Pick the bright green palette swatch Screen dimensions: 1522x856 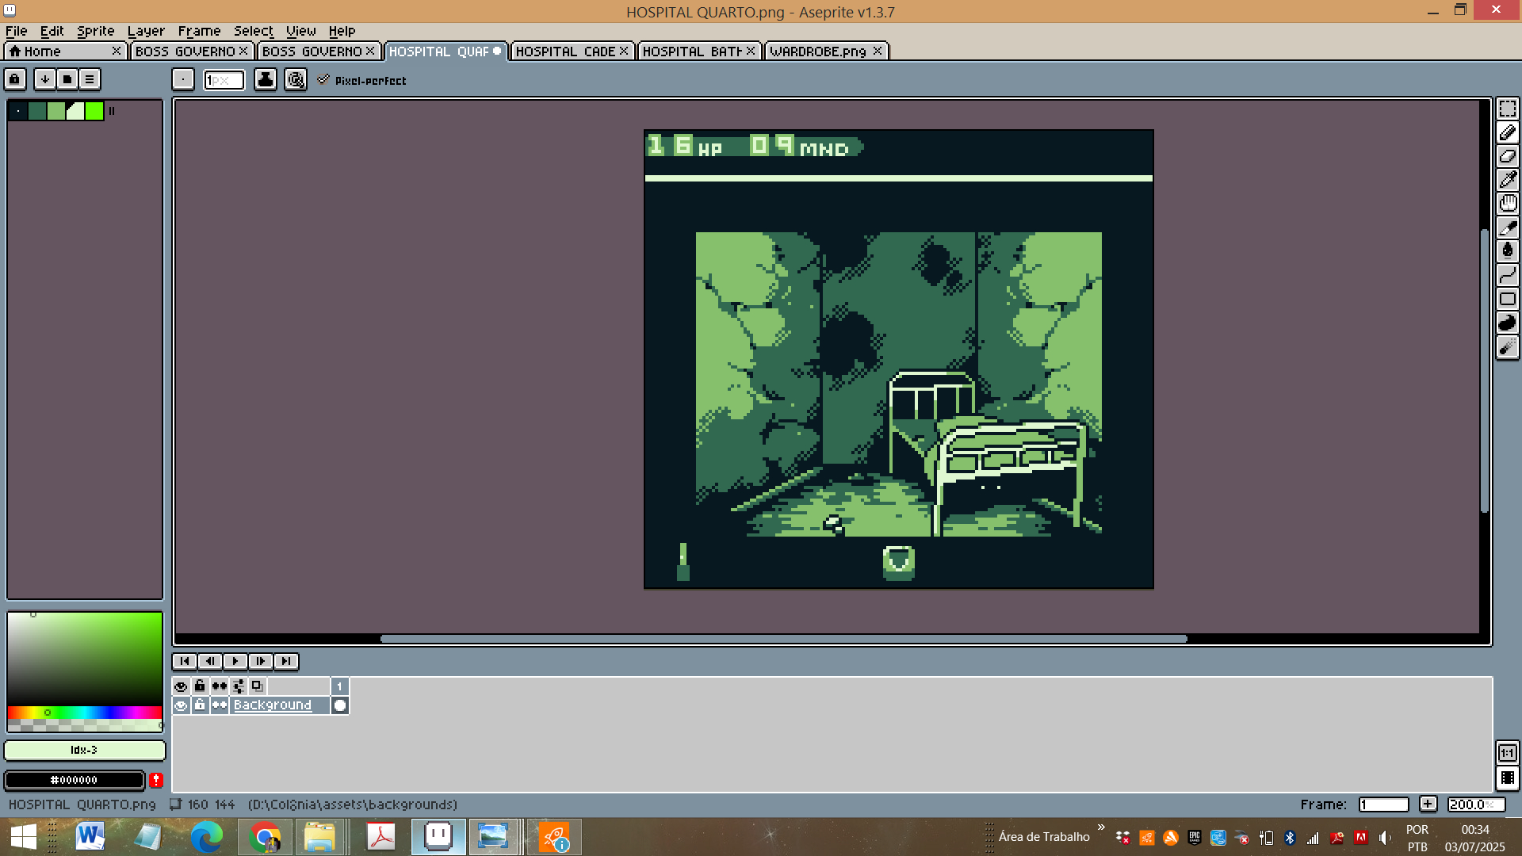tap(94, 112)
